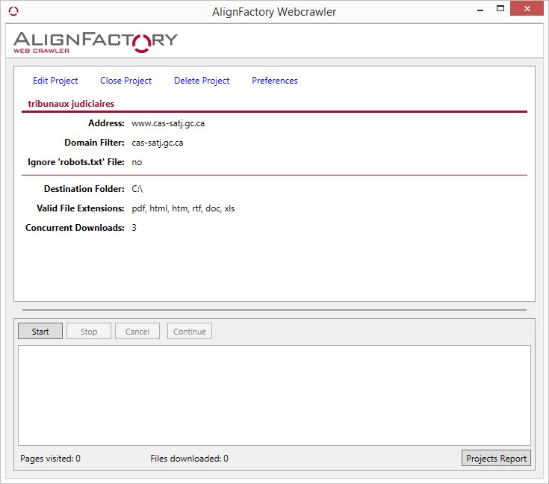Choose Close Project
This screenshot has height=484, width=549.
[x=125, y=81]
